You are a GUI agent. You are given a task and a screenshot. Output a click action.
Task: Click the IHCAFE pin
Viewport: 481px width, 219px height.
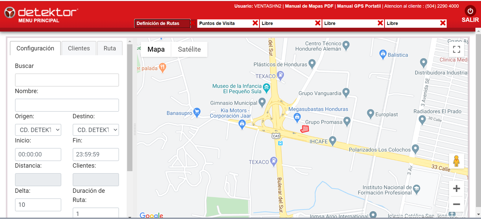coord(332,141)
